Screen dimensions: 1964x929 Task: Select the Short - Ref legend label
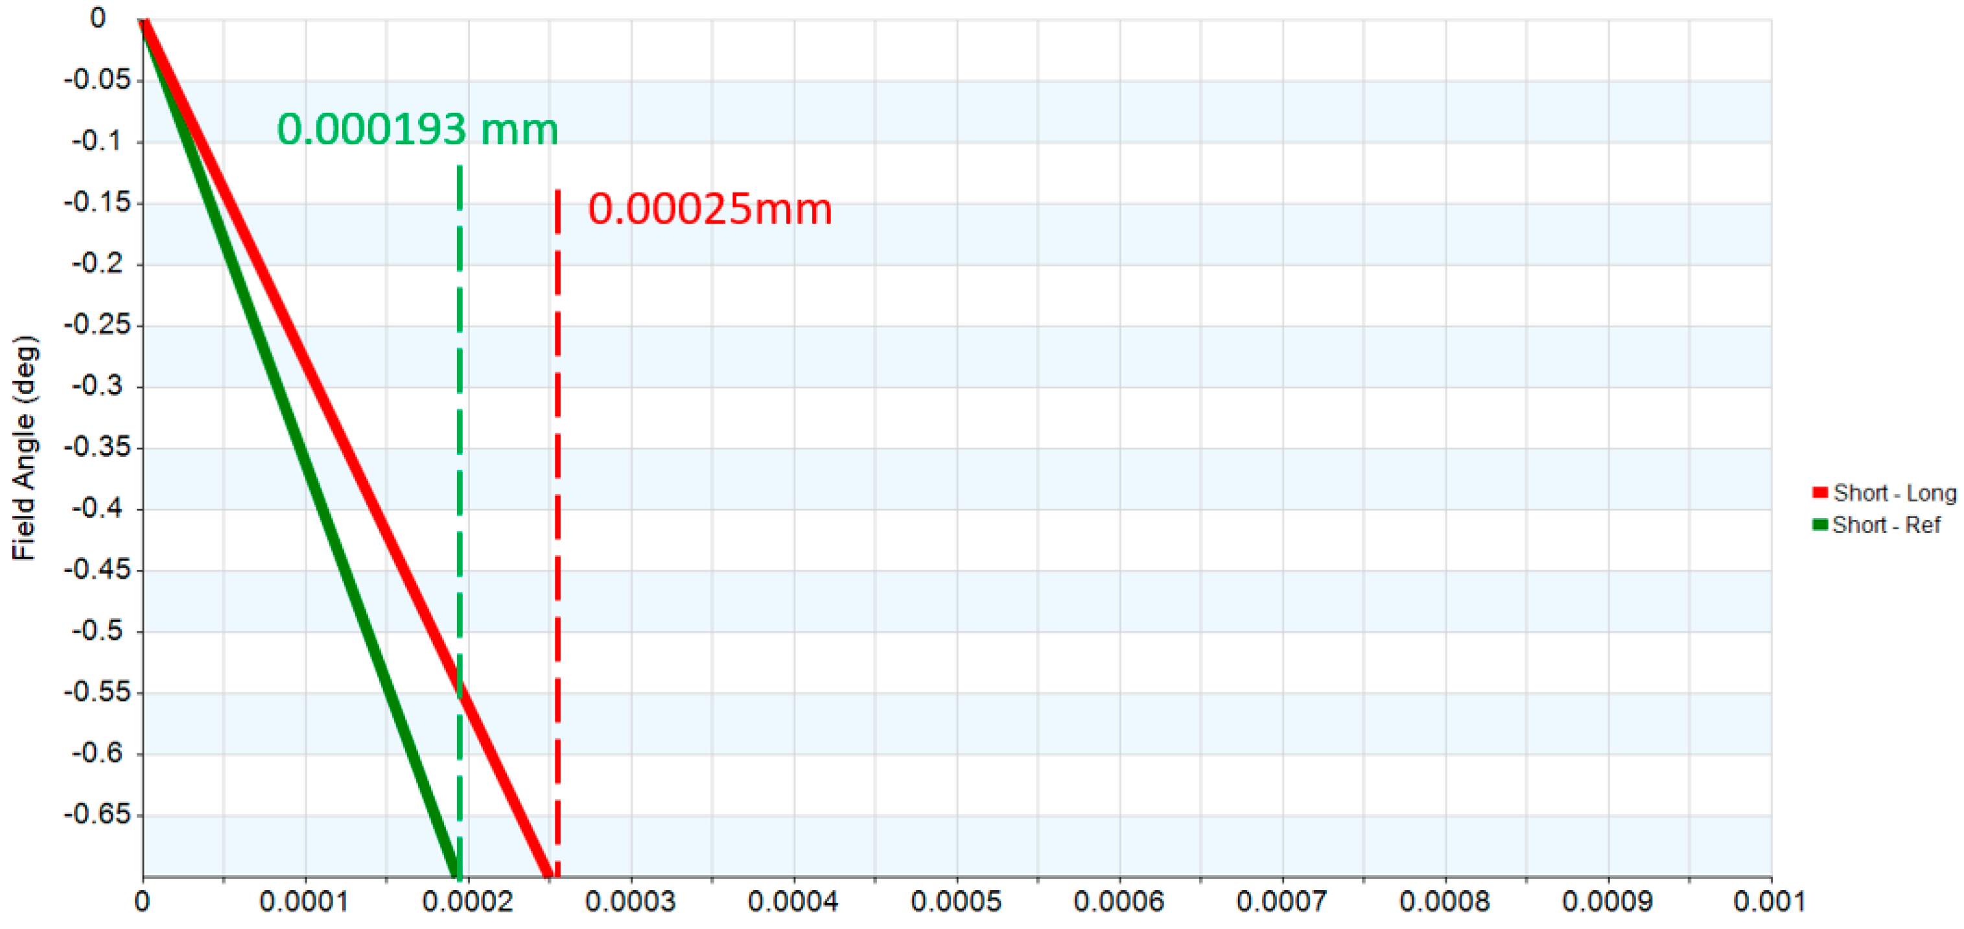tap(1886, 526)
